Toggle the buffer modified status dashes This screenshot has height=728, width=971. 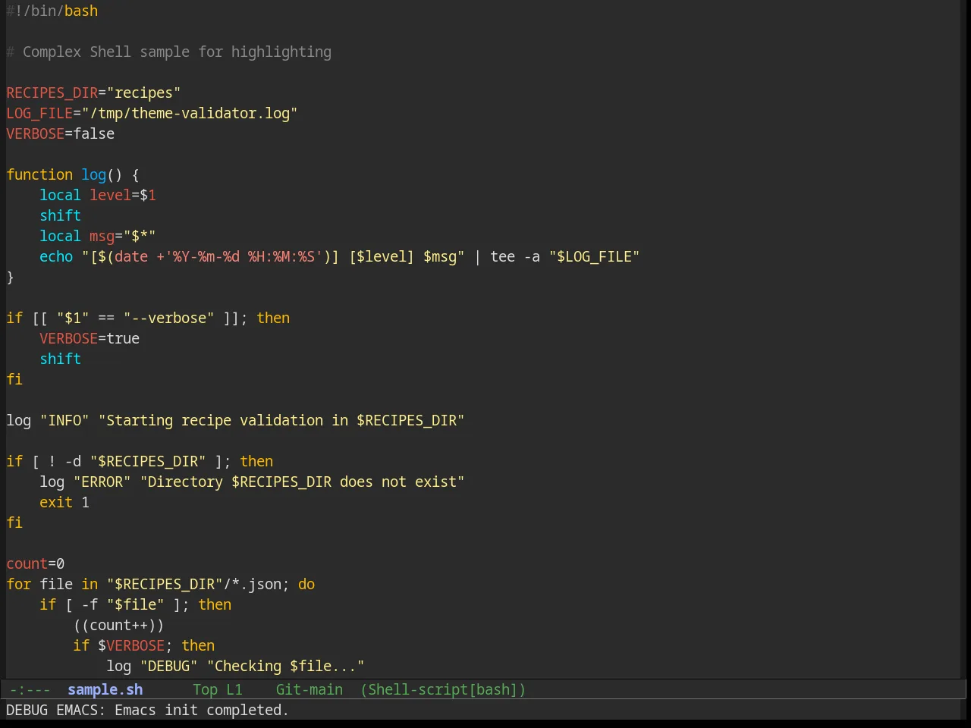(x=30, y=689)
